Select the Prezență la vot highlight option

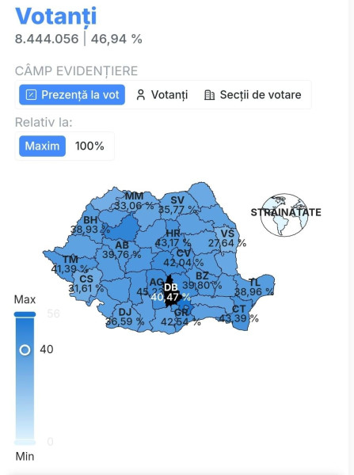tap(72, 95)
